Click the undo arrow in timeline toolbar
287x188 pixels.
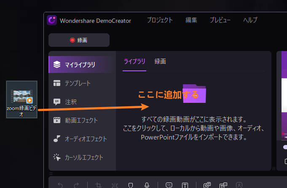[60, 185]
